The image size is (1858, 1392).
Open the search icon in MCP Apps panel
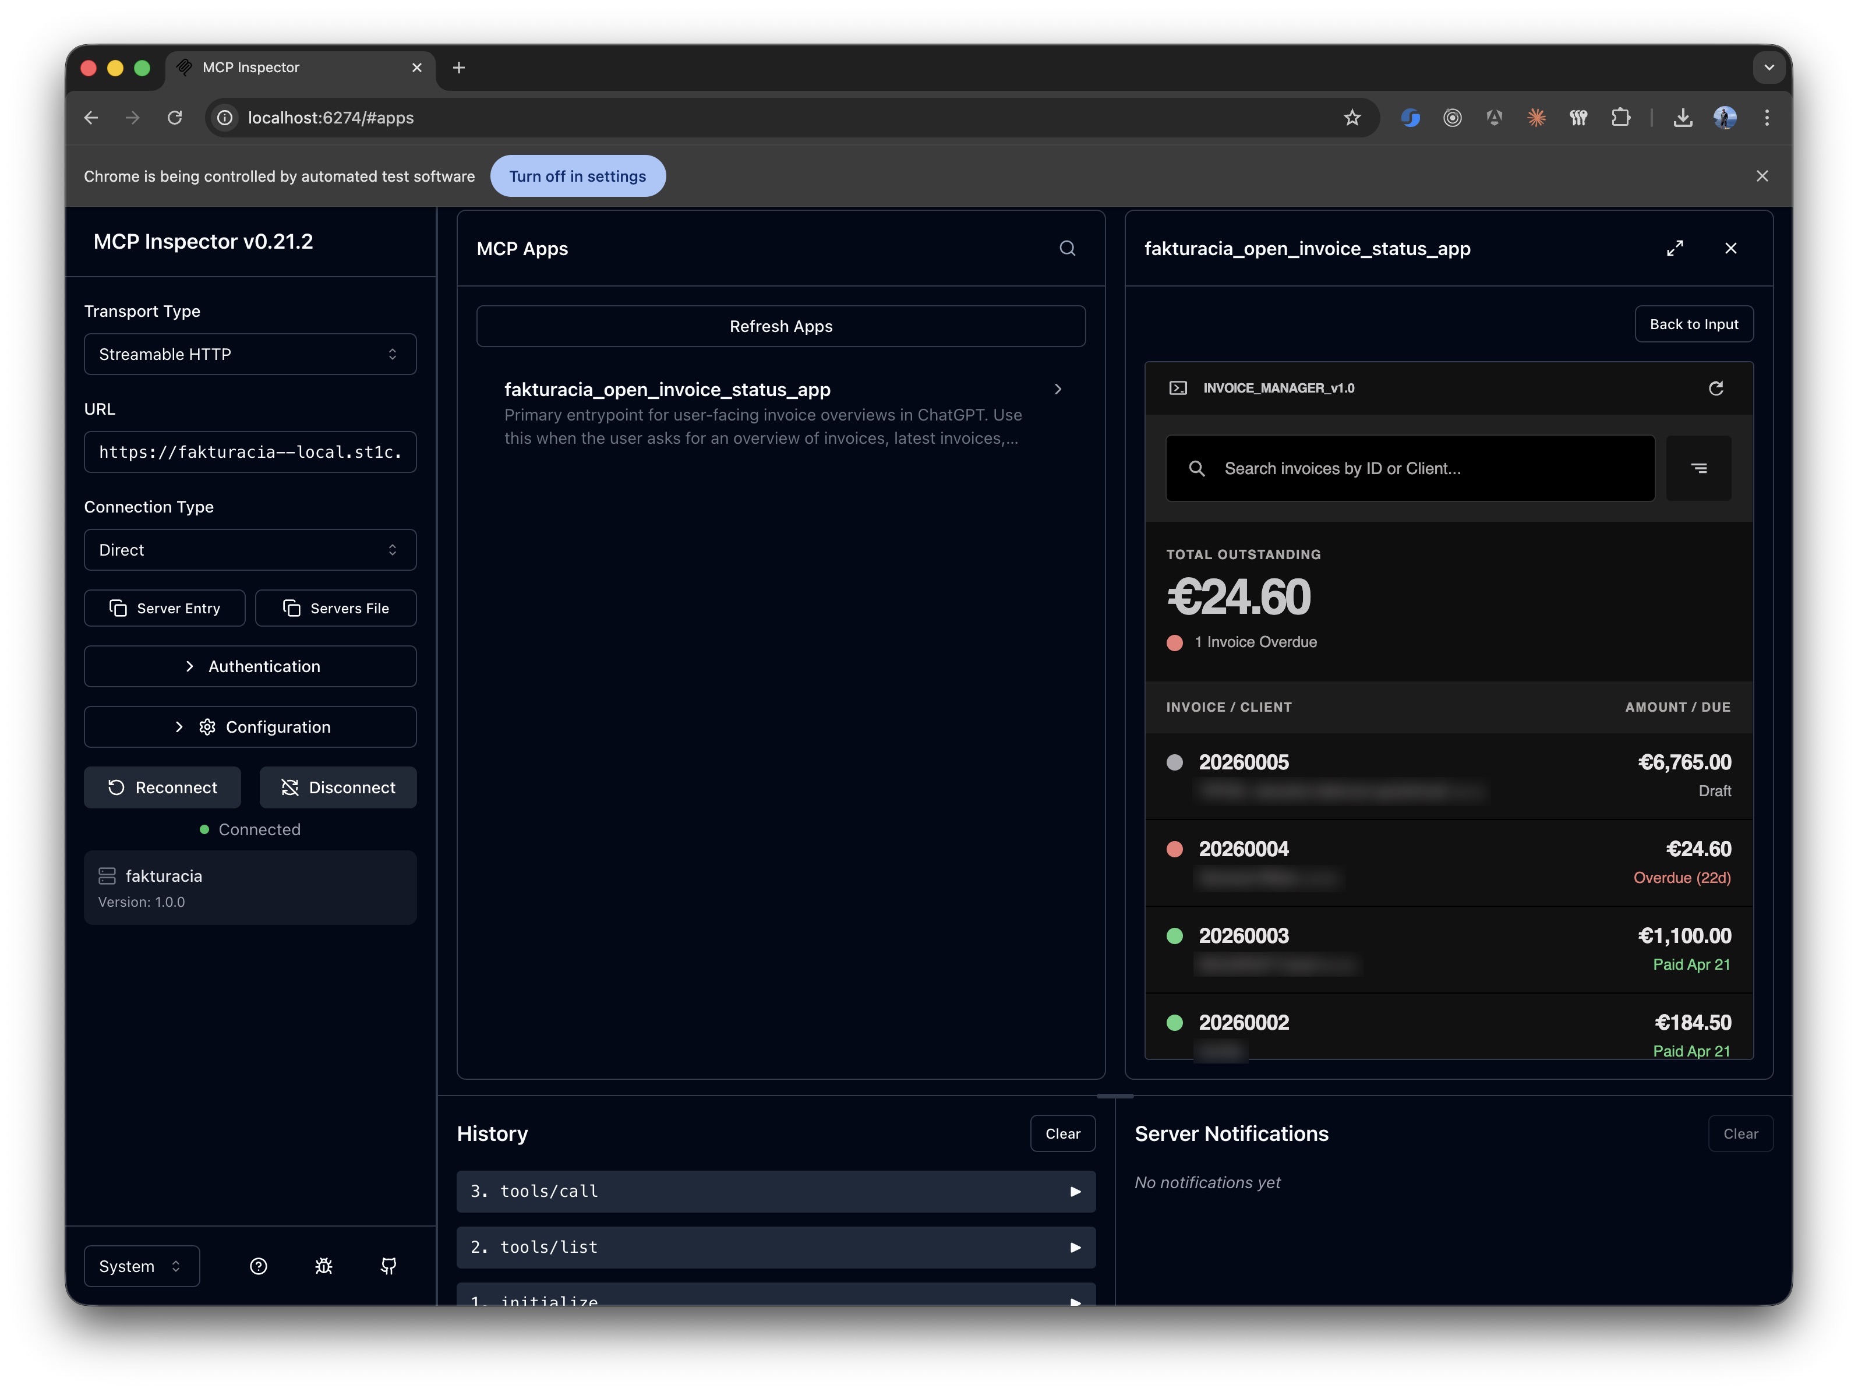click(1067, 249)
